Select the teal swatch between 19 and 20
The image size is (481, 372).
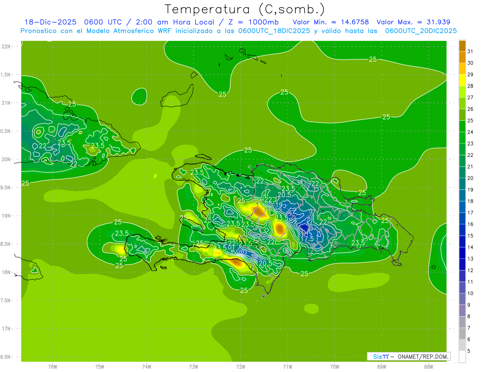tap(462, 184)
